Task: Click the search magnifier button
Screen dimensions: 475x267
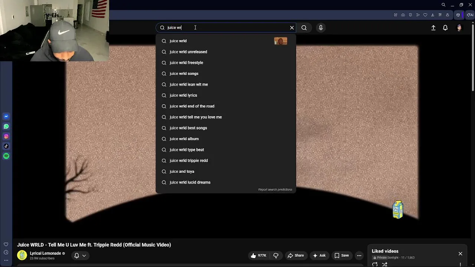Action: pyautogui.click(x=304, y=28)
